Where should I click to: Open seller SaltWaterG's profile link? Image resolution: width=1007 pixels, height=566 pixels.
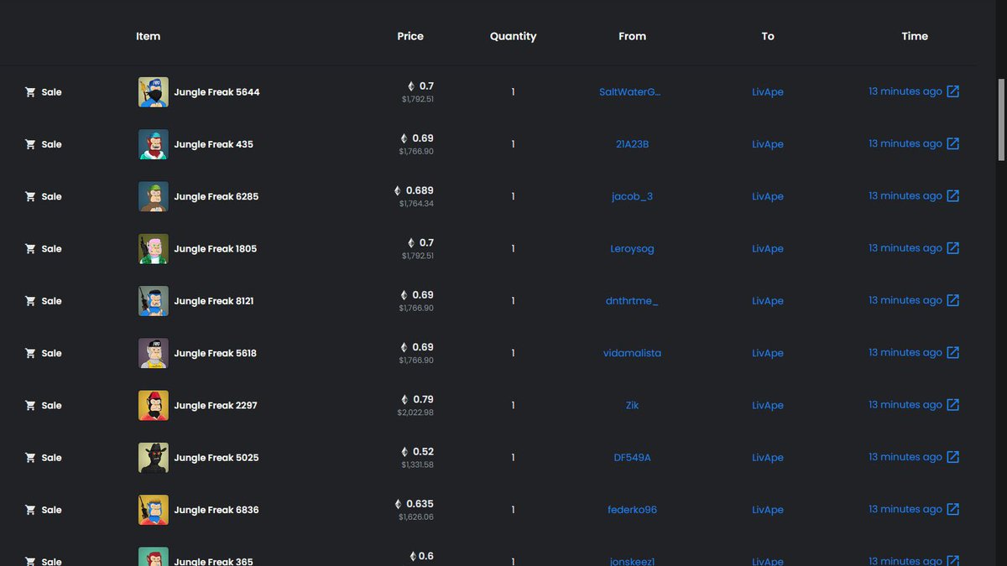(x=632, y=91)
